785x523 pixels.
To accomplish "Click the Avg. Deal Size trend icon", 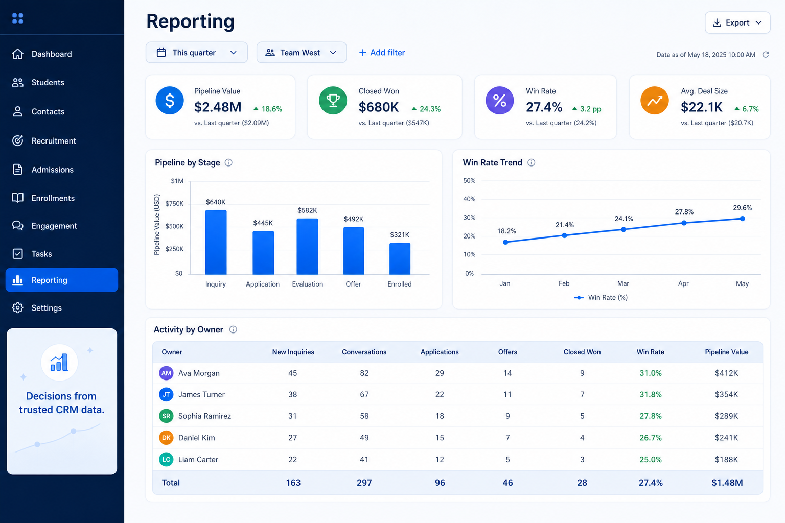I will [x=655, y=100].
